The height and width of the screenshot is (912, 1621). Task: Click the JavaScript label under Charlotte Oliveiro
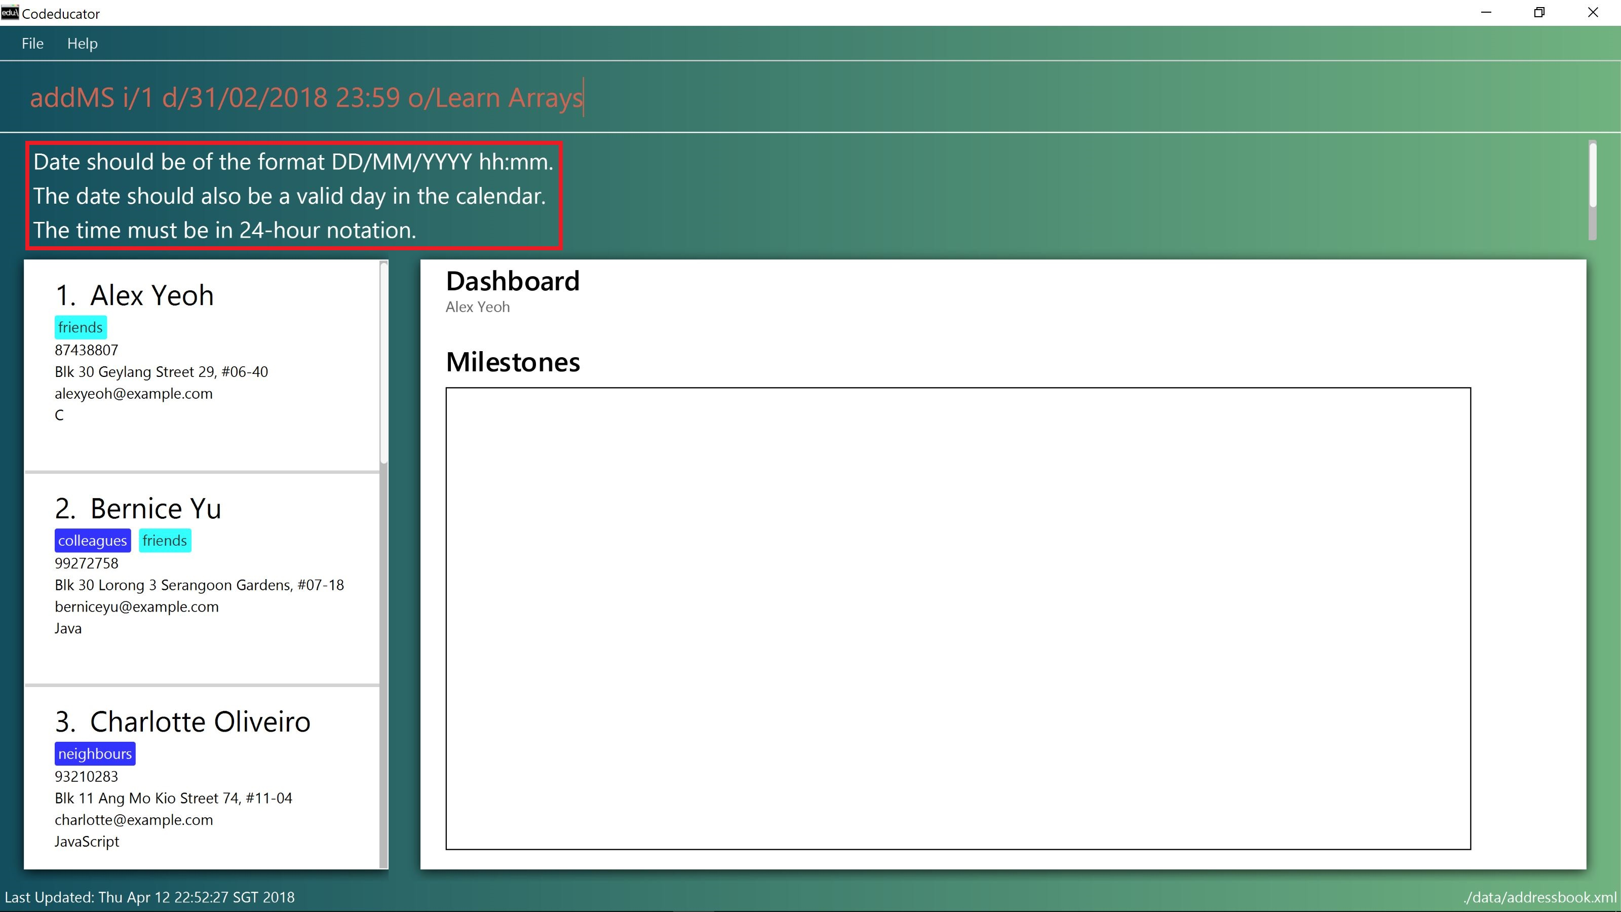[87, 842]
